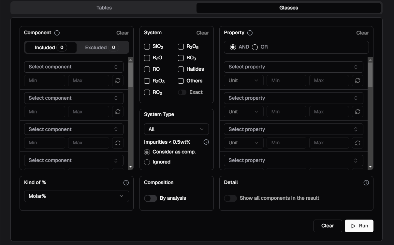Click refresh icon on the third component row

[x=118, y=143]
